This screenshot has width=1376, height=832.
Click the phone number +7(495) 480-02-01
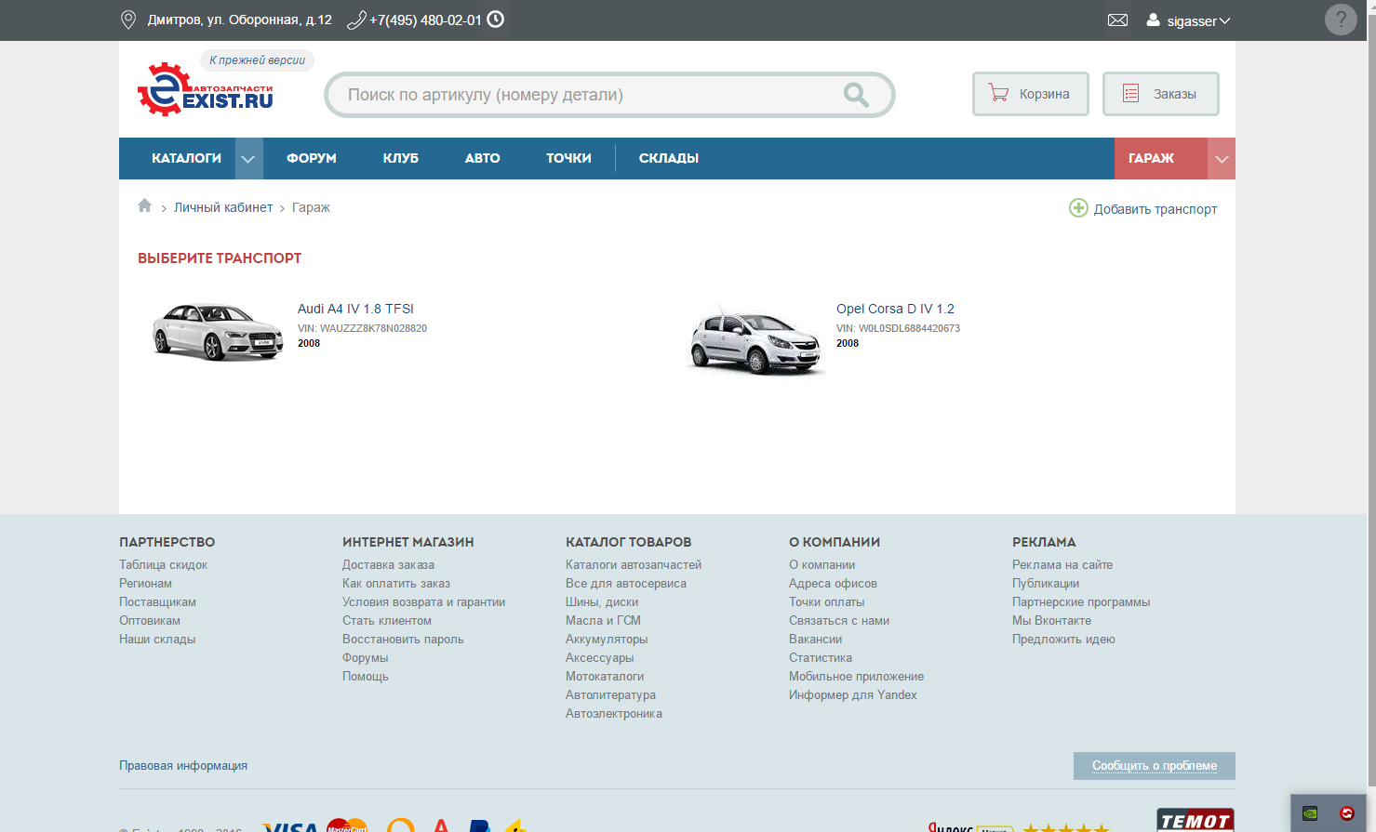[425, 20]
